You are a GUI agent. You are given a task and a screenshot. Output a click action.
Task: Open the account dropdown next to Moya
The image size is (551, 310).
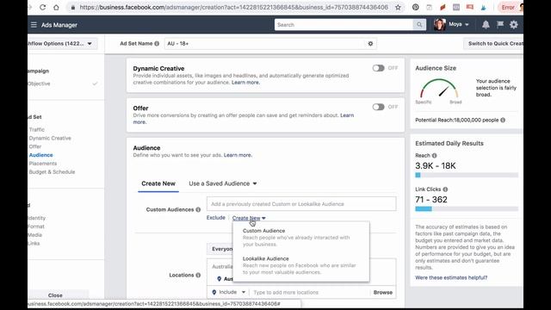tap(467, 25)
